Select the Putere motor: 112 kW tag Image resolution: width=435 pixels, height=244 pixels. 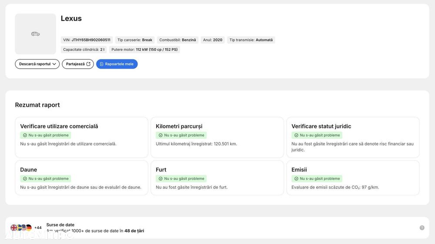144,49
